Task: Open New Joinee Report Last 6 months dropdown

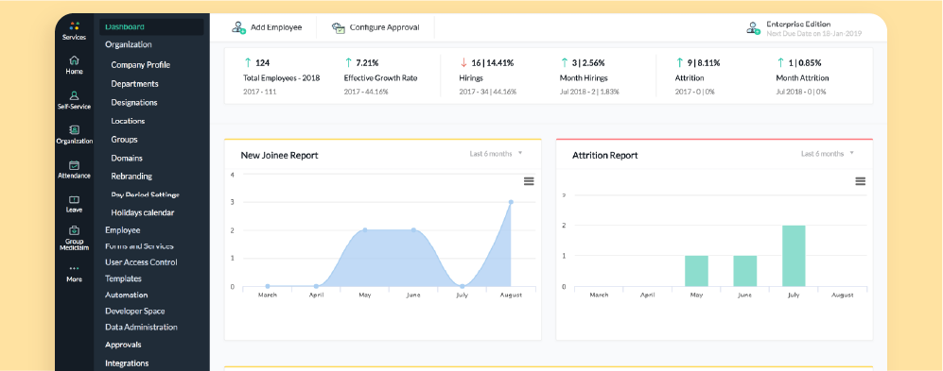Action: click(x=497, y=154)
